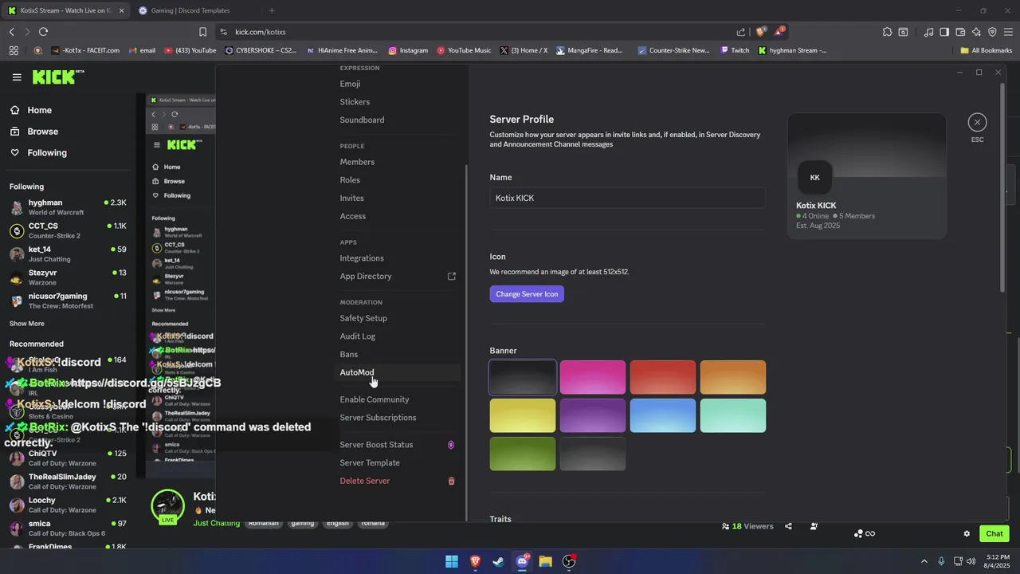Open Brave Wallet icon
Image resolution: width=1020 pixels, height=574 pixels.
click(960, 32)
